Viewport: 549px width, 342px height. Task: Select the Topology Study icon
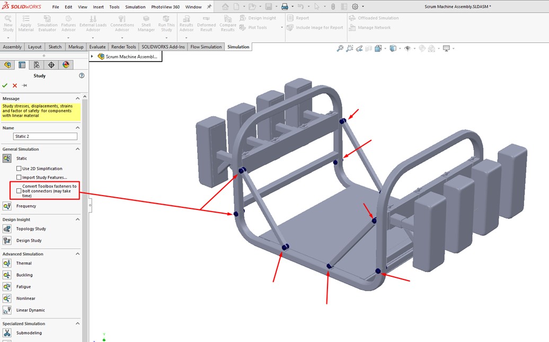coord(7,229)
